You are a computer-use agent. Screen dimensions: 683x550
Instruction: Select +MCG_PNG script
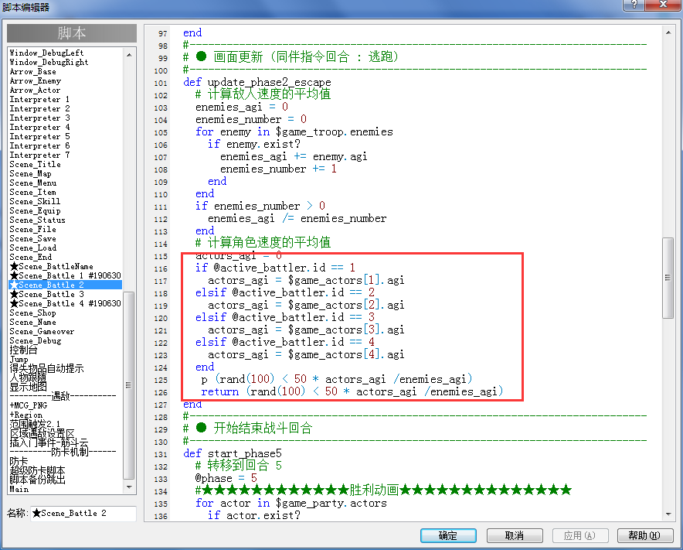click(29, 405)
